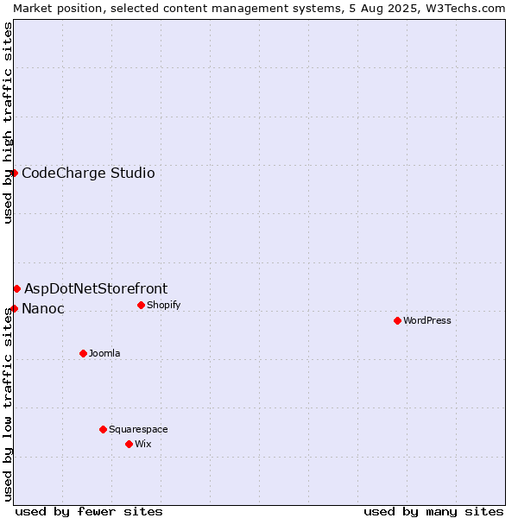
Task: Click the Shopify red data point
Action: click(141, 306)
